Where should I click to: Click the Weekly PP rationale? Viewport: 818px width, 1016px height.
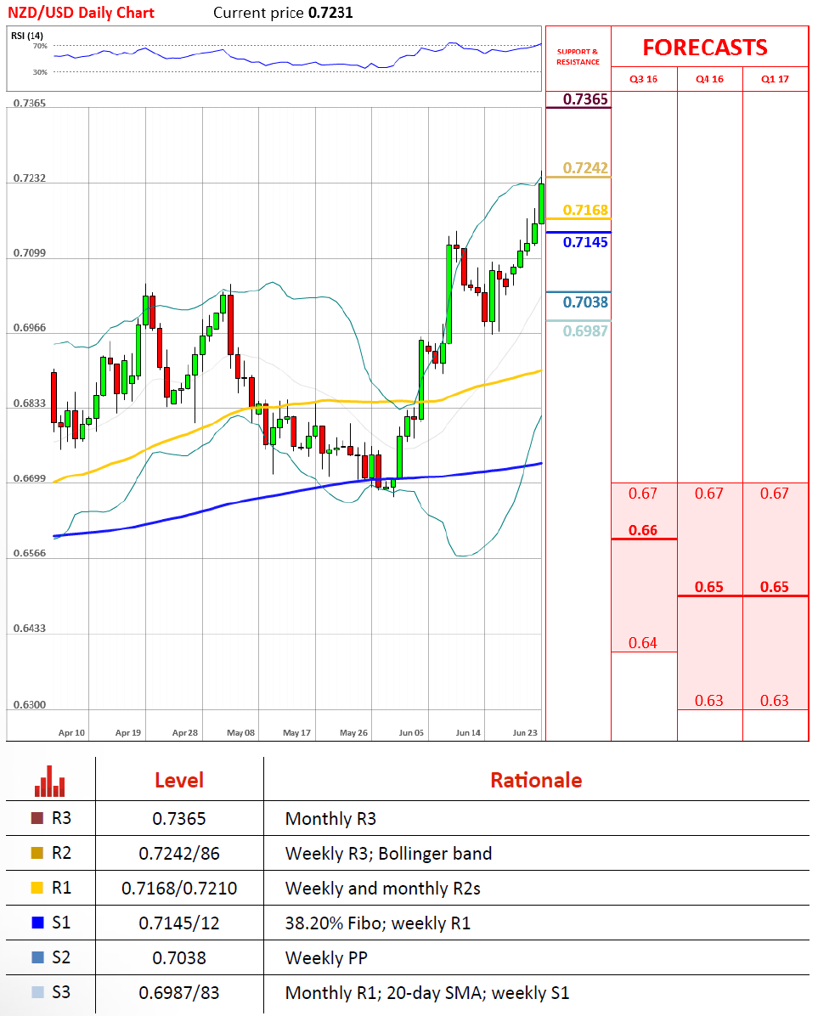pos(326,958)
